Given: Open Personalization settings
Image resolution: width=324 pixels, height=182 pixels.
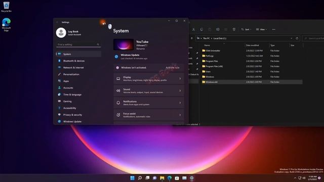Looking at the screenshot, I should (78, 74).
